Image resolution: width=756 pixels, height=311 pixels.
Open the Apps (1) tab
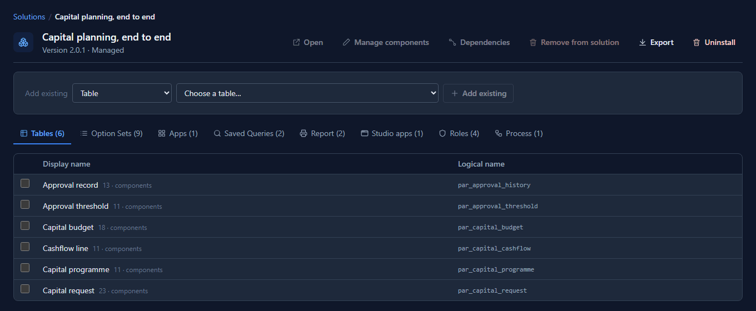point(178,133)
